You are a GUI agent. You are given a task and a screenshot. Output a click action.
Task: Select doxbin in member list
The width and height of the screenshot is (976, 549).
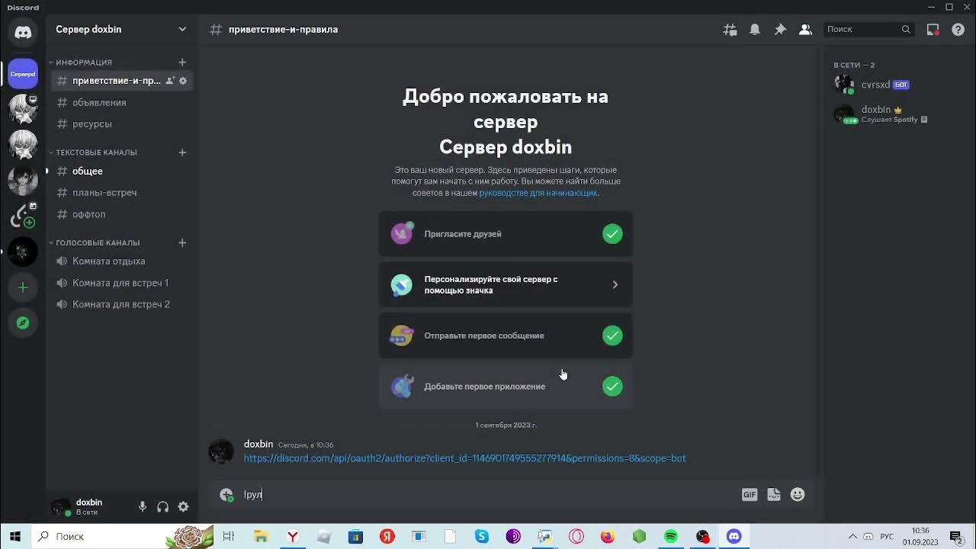click(x=896, y=114)
